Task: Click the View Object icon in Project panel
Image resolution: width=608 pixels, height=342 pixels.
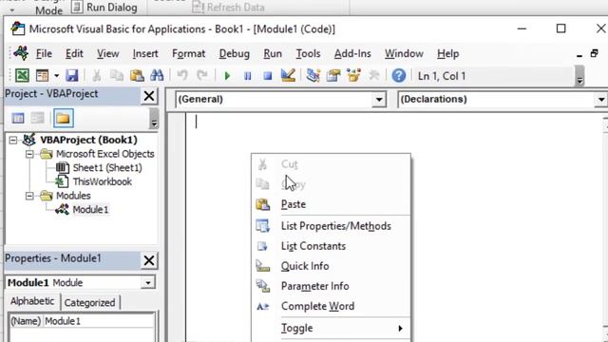Action: pos(38,118)
